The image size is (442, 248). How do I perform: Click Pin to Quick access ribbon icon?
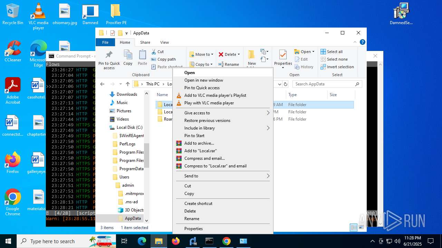point(109,60)
